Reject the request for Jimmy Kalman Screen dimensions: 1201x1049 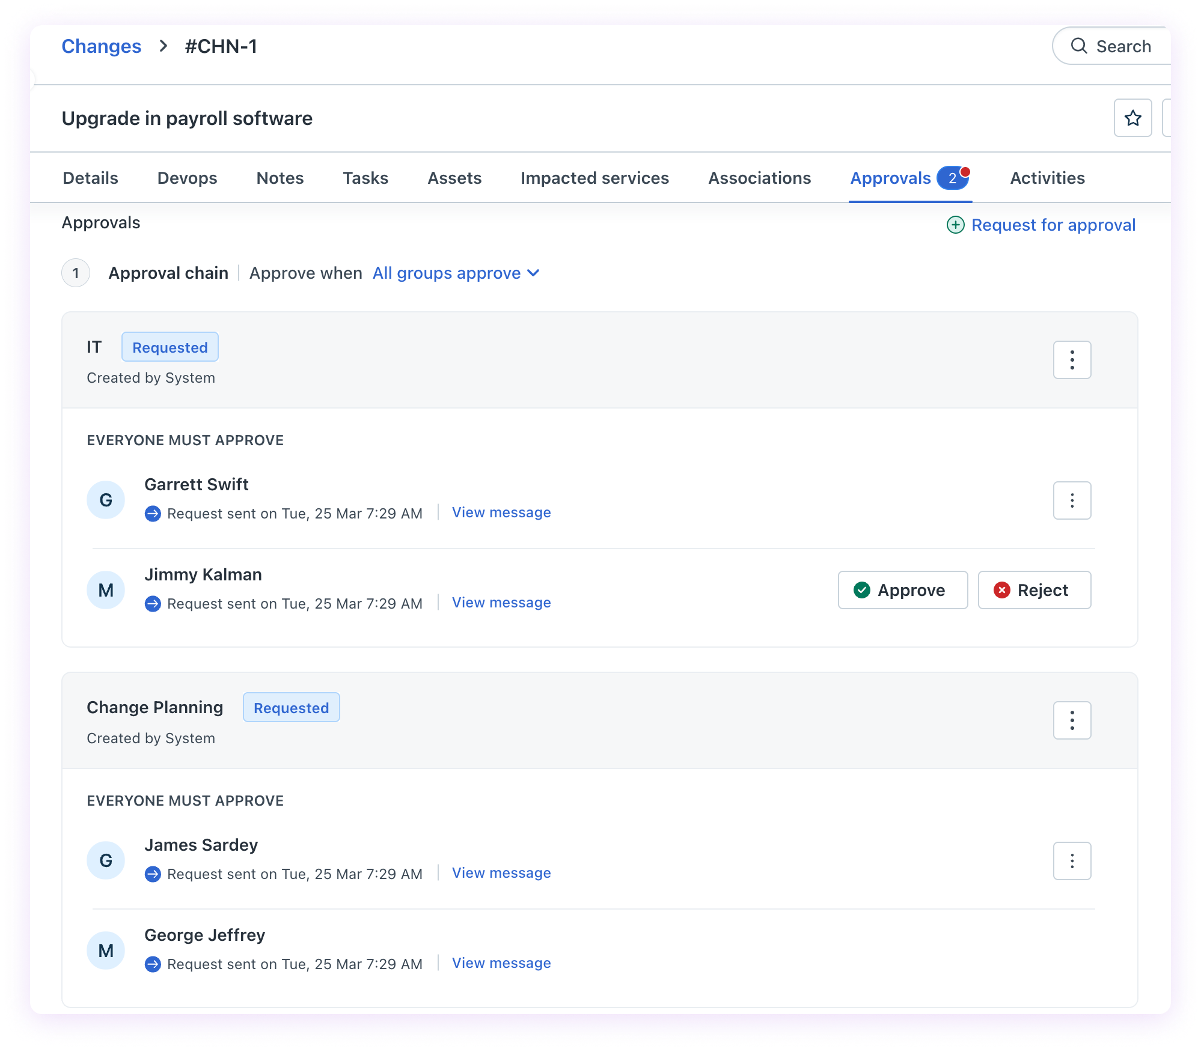click(1034, 590)
